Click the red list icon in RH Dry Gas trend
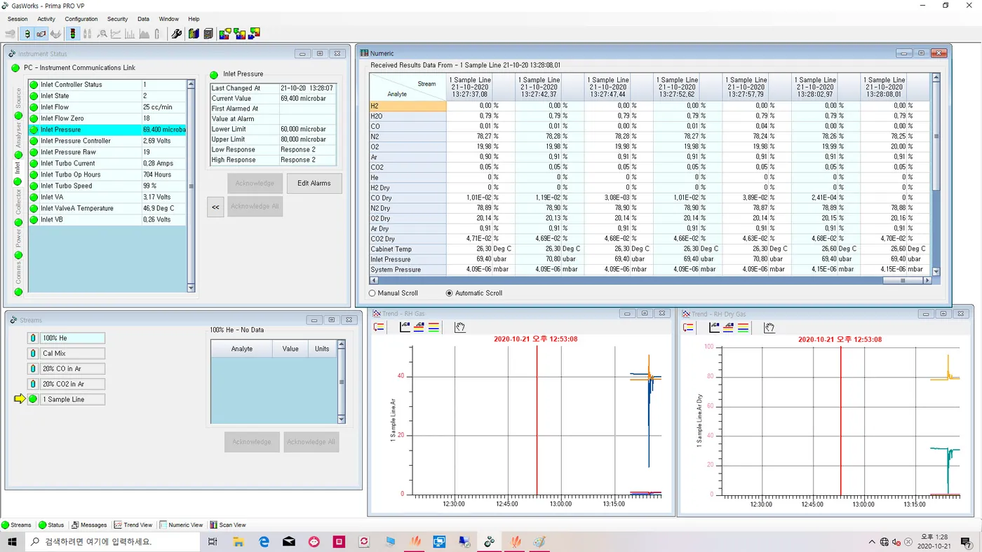Screen dimensions: 982x552 (689, 327)
